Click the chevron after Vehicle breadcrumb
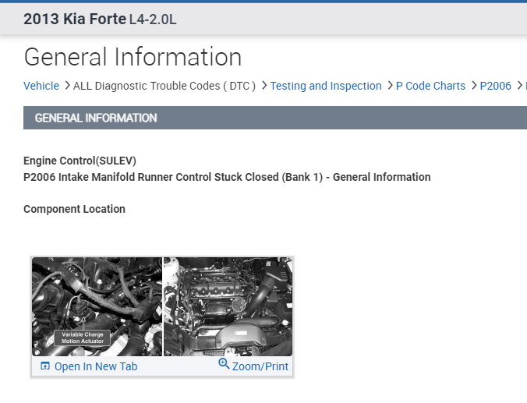The image size is (527, 403). tap(67, 86)
